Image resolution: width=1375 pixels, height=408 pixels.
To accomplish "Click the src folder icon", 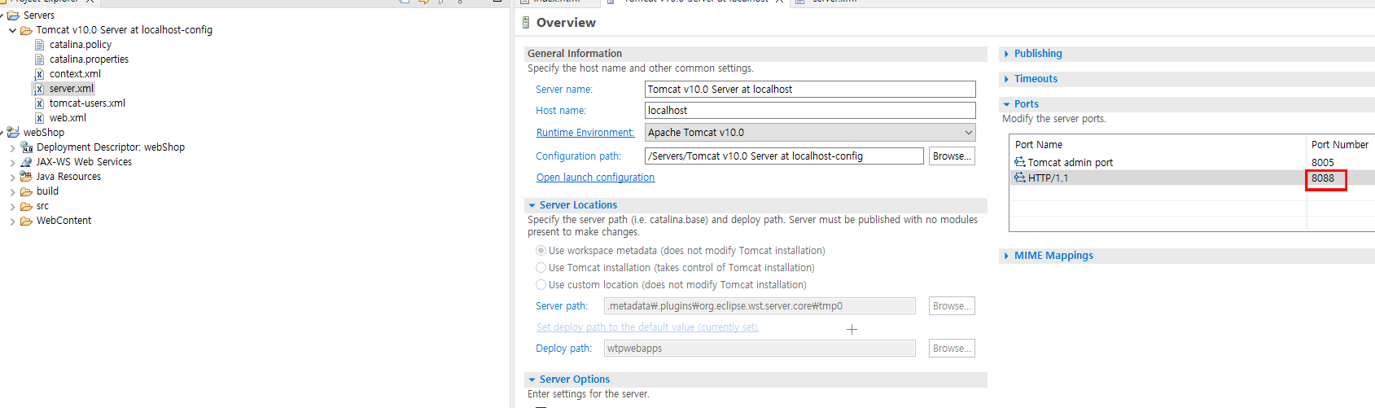I will [26, 206].
